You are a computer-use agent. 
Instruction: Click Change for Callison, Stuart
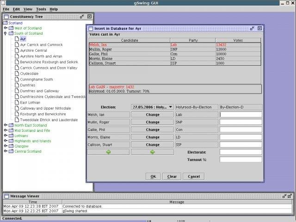152,145
